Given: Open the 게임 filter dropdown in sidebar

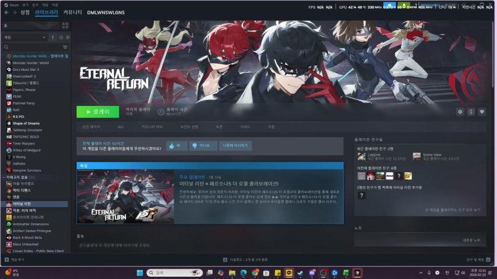Looking at the screenshot, I should click(24, 37).
